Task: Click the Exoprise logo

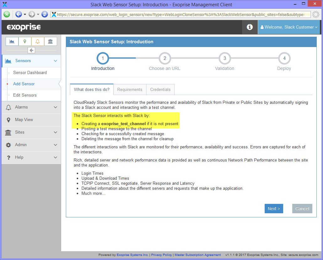Action: [x=24, y=27]
